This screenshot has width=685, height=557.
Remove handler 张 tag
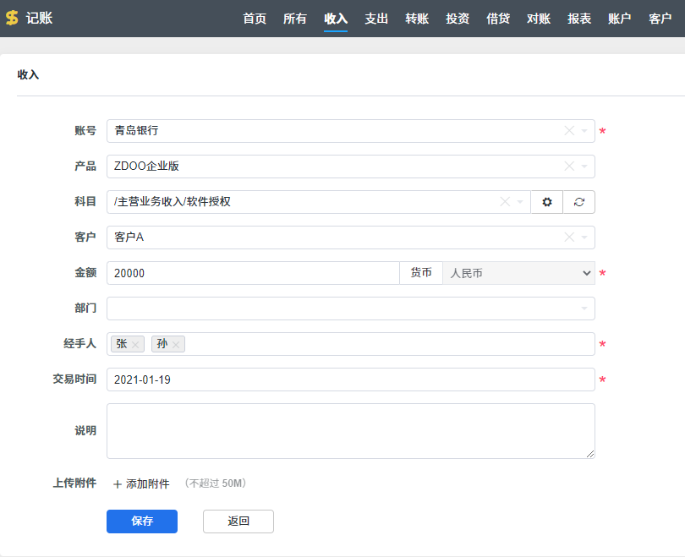pyautogui.click(x=135, y=345)
